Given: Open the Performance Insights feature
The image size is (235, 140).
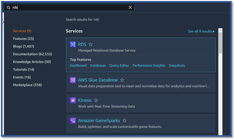Looking at the screenshot, I should [x=149, y=65].
